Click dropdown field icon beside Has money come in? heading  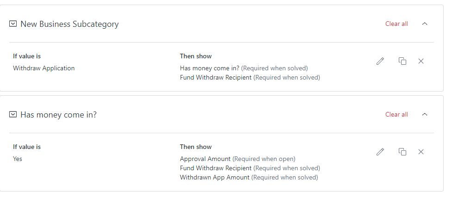coord(13,115)
